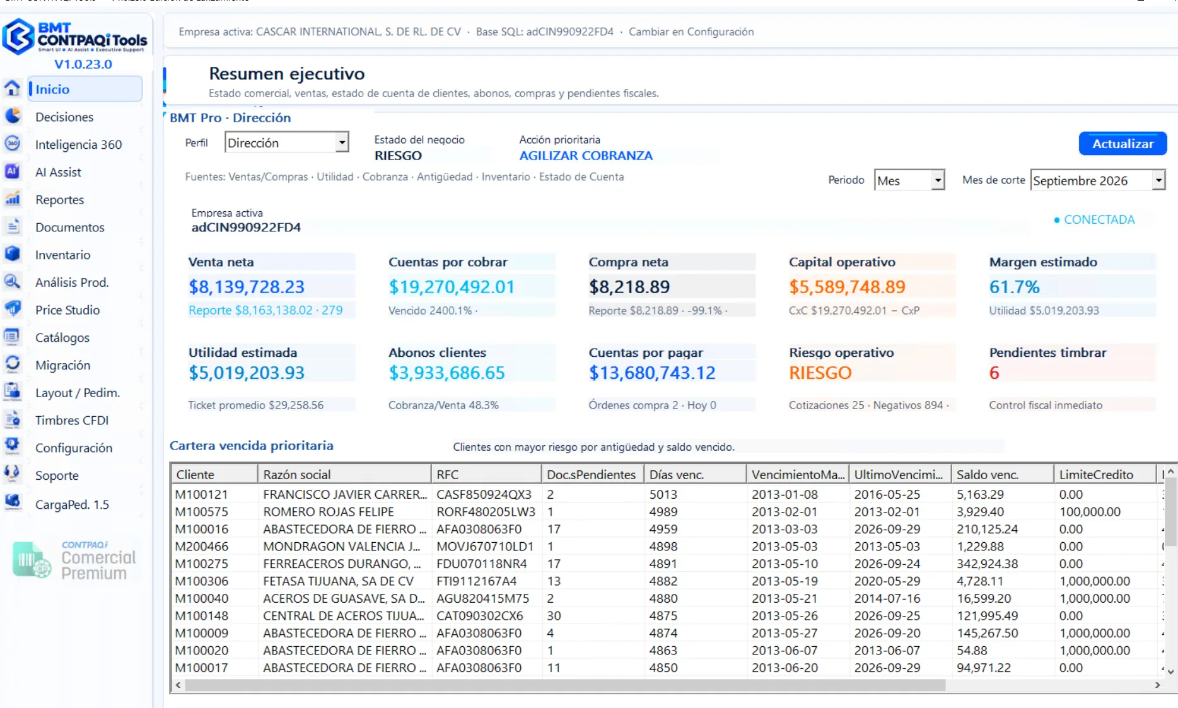1178x708 pixels.
Task: Click the Pendientes timbrar value 6
Action: pyautogui.click(x=994, y=373)
